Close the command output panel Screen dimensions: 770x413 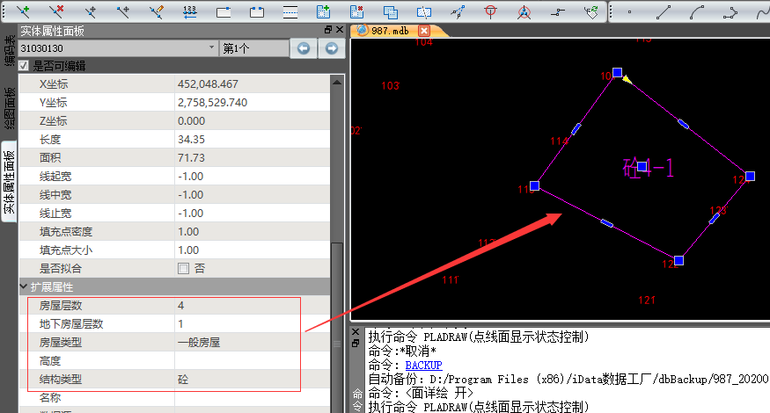[356, 332]
